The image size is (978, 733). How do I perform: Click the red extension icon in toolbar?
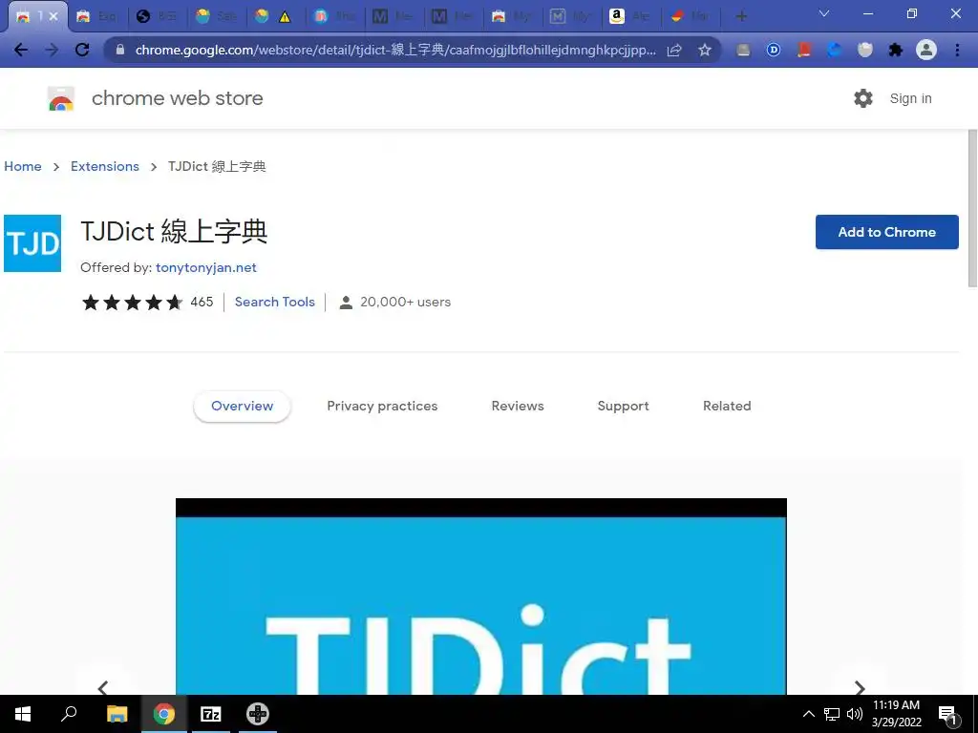point(804,50)
